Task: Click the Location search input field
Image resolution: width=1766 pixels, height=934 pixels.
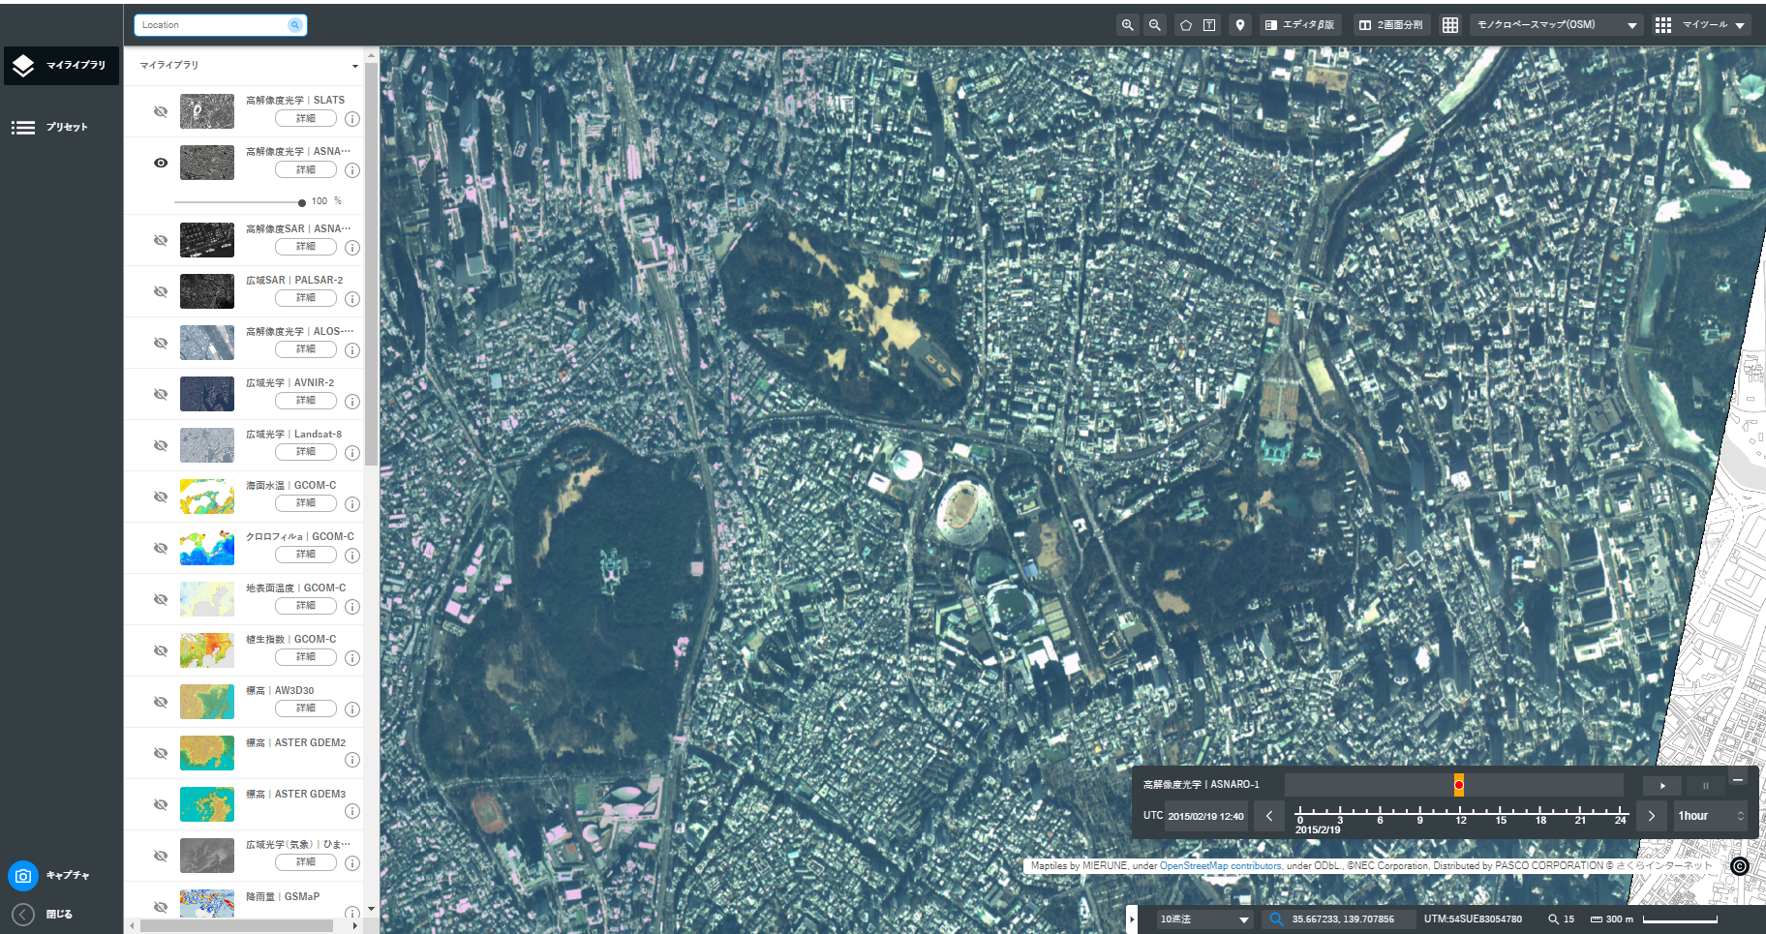Action: tap(213, 25)
